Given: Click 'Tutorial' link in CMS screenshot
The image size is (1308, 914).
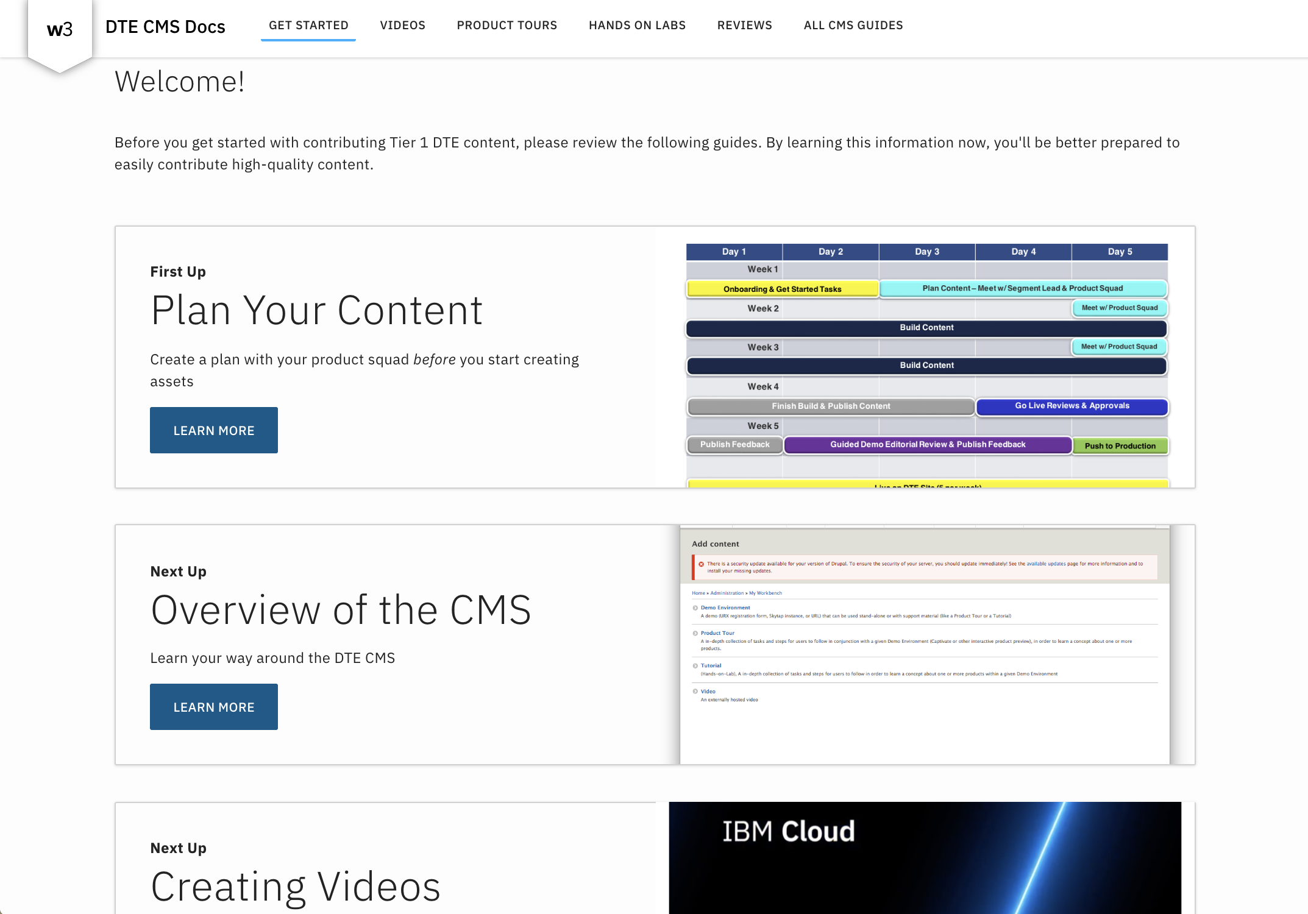Looking at the screenshot, I should (711, 665).
